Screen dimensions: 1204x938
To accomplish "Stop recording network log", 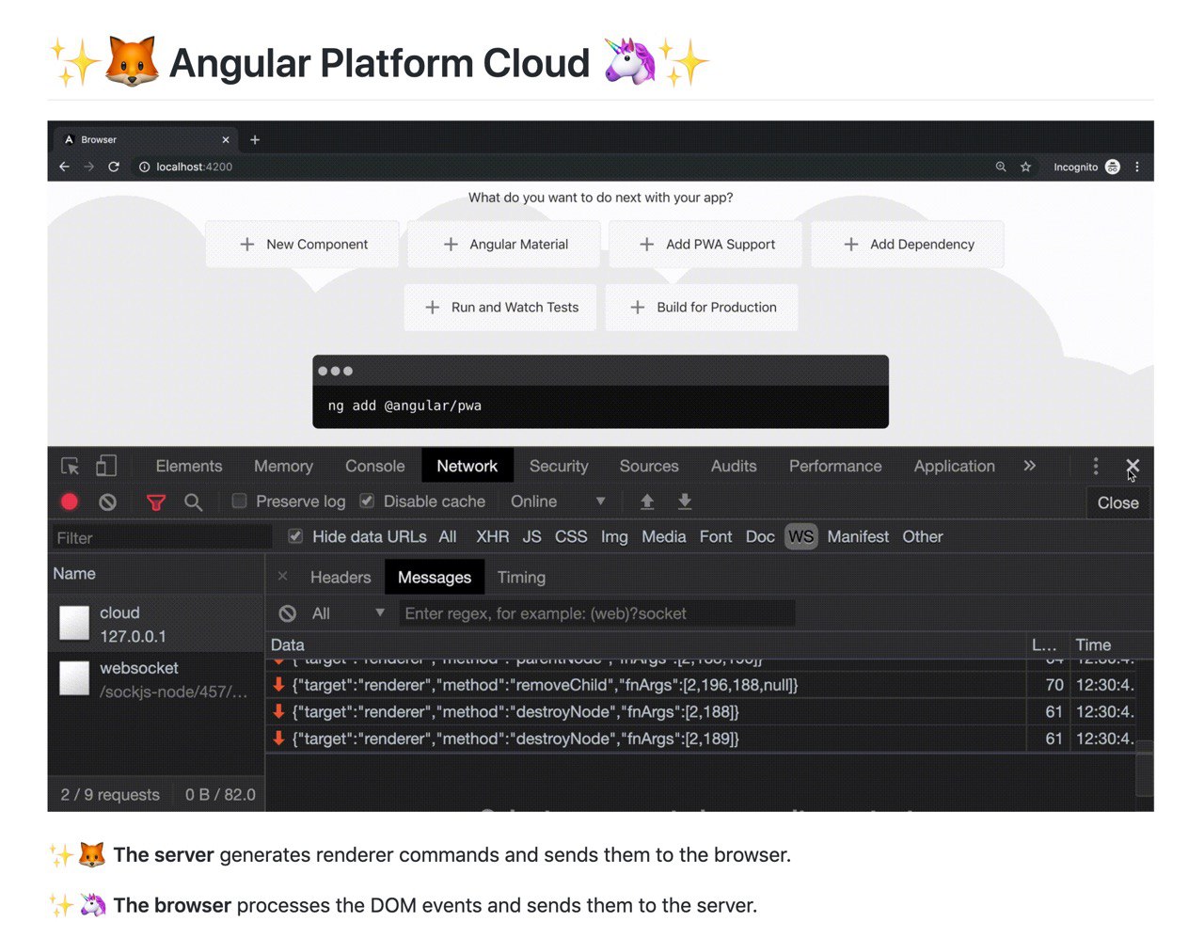I will pyautogui.click(x=70, y=501).
